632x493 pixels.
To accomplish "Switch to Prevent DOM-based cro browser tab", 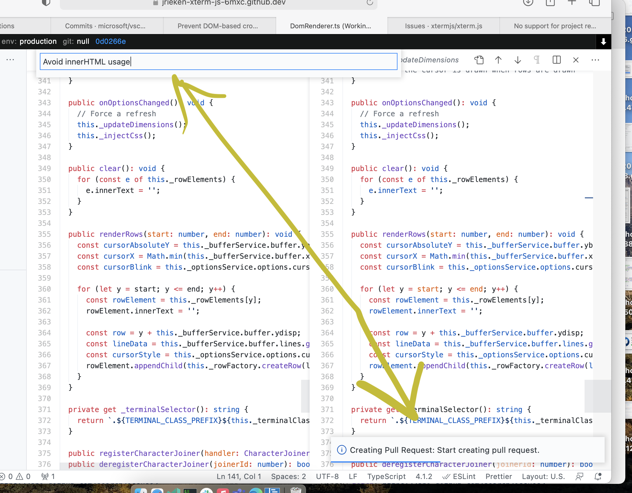I will [218, 26].
